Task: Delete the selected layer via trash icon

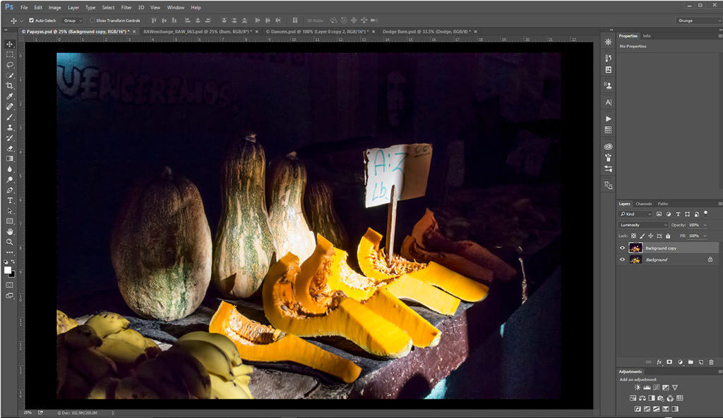Action: (x=711, y=362)
